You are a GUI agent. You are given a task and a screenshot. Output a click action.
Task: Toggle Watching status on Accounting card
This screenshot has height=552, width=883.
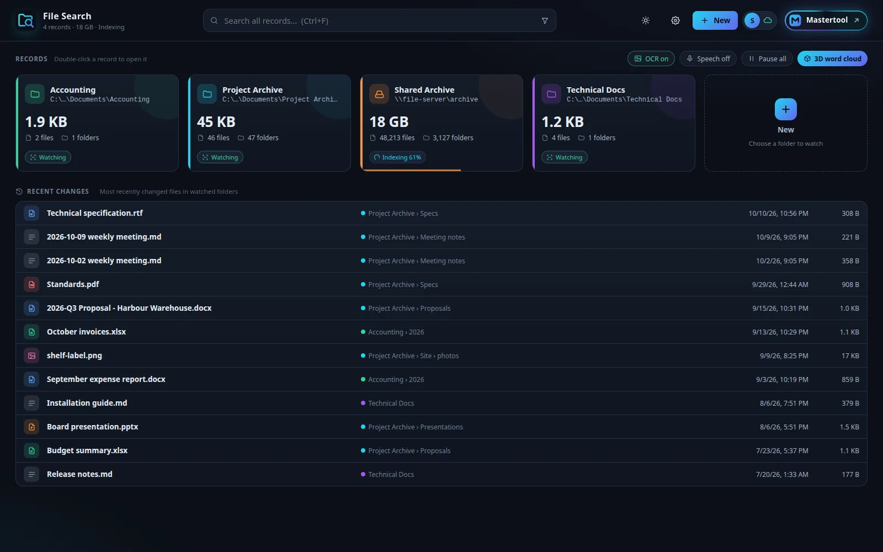click(x=48, y=157)
